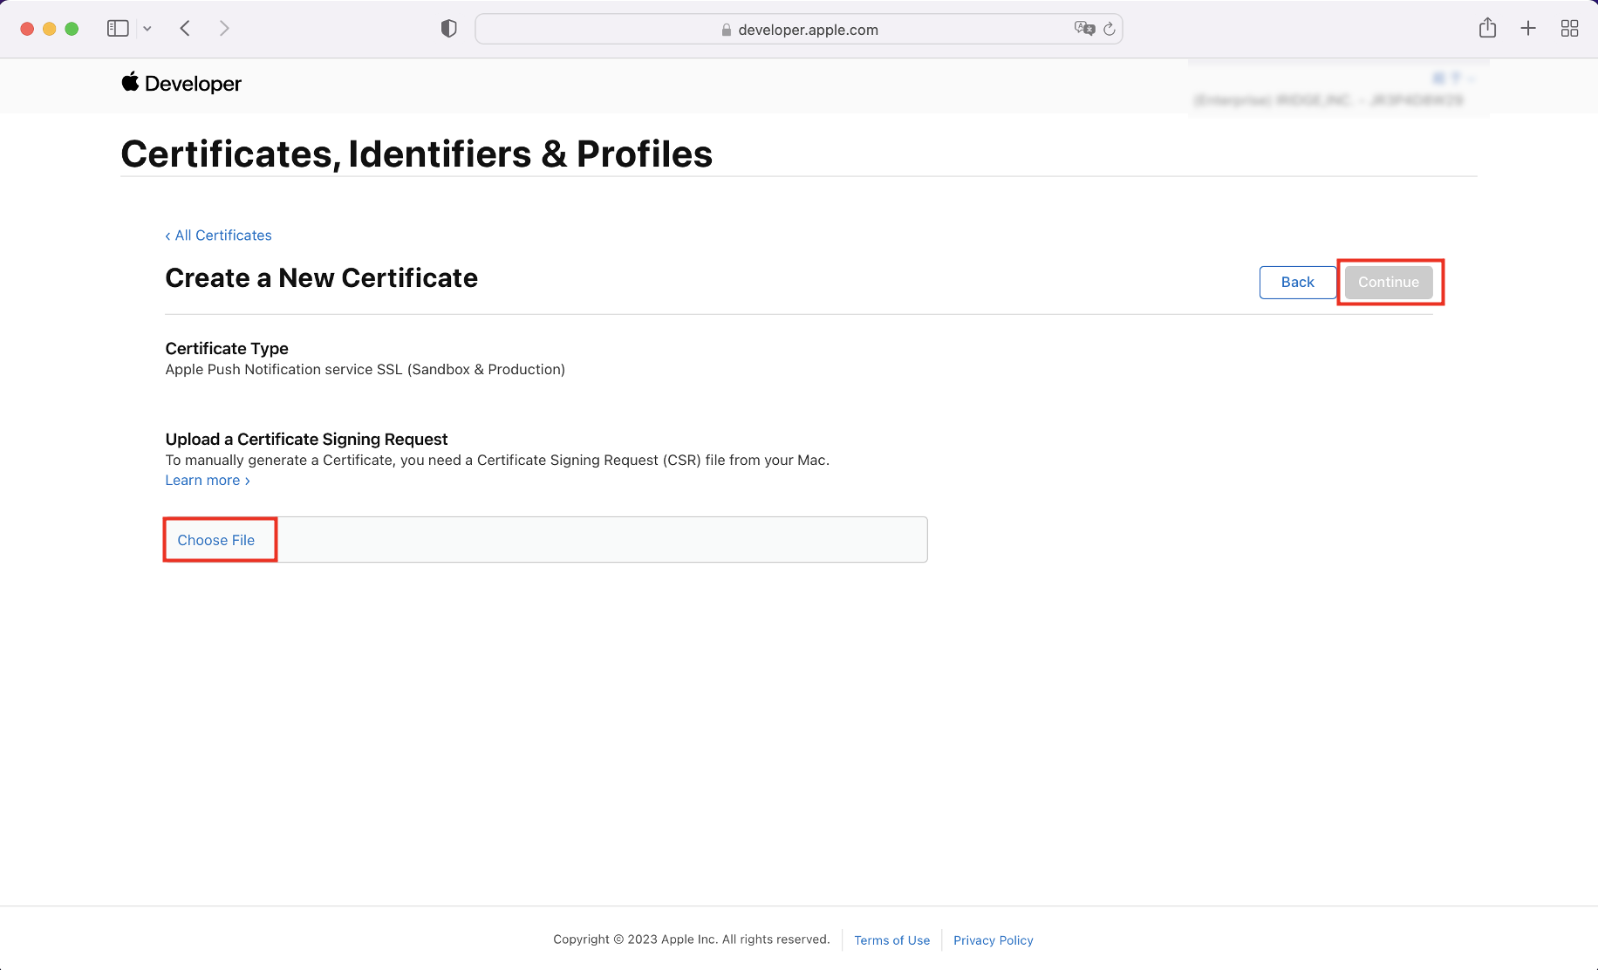
Task: Enter full screen with green button
Action: pos(72,29)
